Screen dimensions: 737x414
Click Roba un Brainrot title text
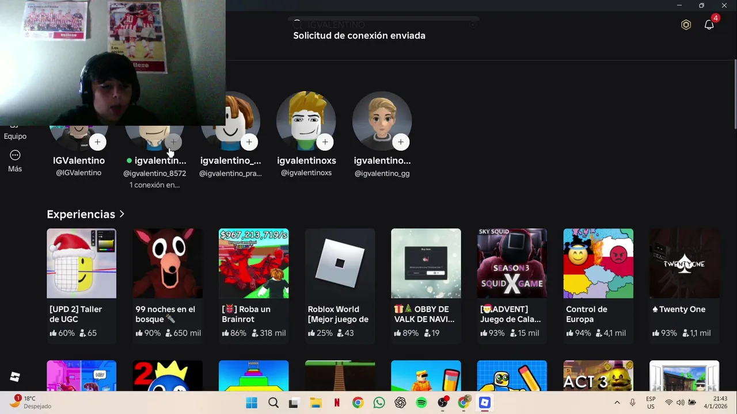(246, 314)
